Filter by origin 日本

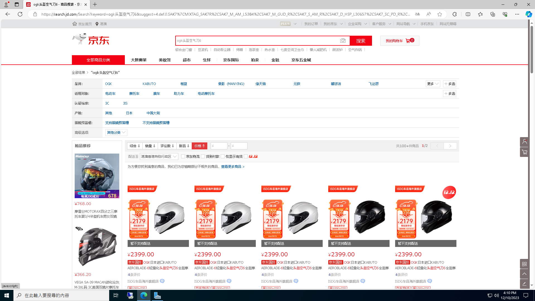(129, 113)
